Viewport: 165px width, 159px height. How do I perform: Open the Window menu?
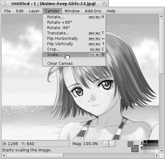point(72,11)
